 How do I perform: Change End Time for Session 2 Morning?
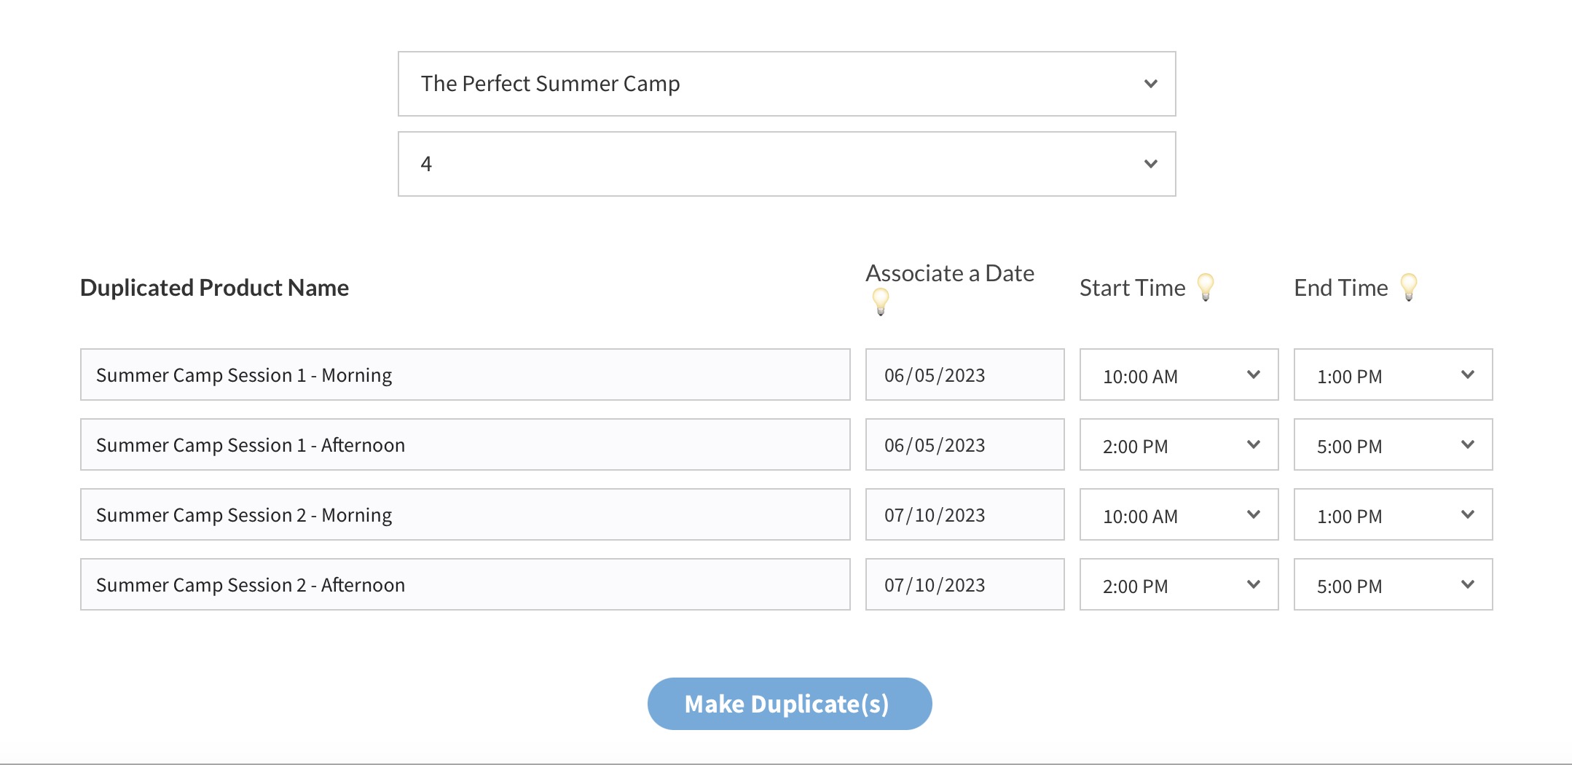1392,515
